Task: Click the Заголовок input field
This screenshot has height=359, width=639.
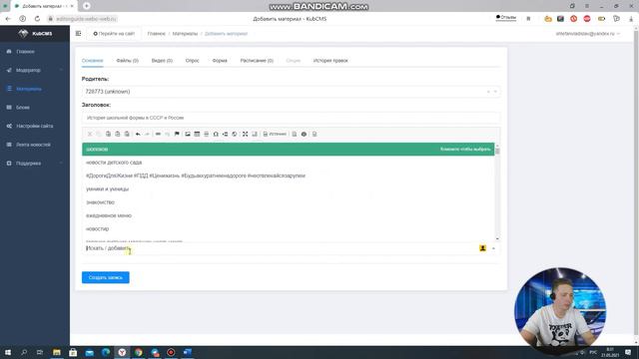Action: point(291,118)
